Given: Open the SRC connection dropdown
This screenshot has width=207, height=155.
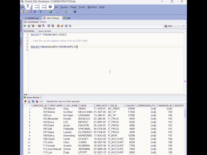Looking at the screenshot, I should (183, 26).
